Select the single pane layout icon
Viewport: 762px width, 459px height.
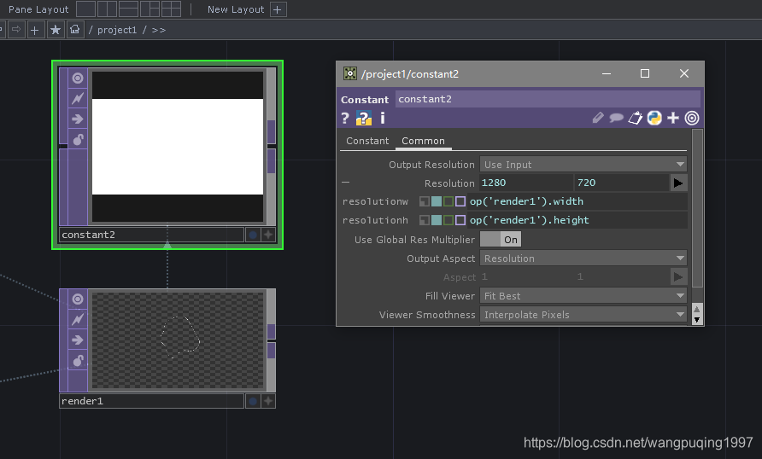85,9
